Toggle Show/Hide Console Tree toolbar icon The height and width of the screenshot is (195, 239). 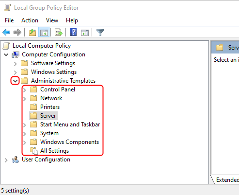[x=44, y=32]
